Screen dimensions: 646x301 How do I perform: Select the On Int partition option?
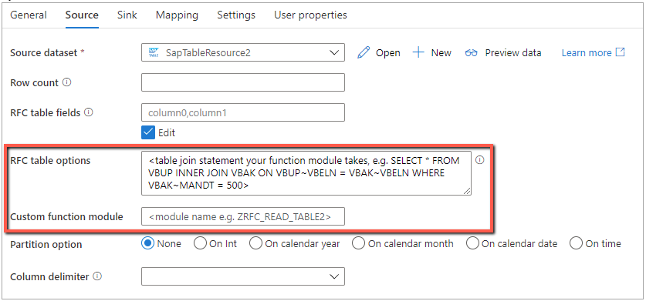[x=200, y=243]
